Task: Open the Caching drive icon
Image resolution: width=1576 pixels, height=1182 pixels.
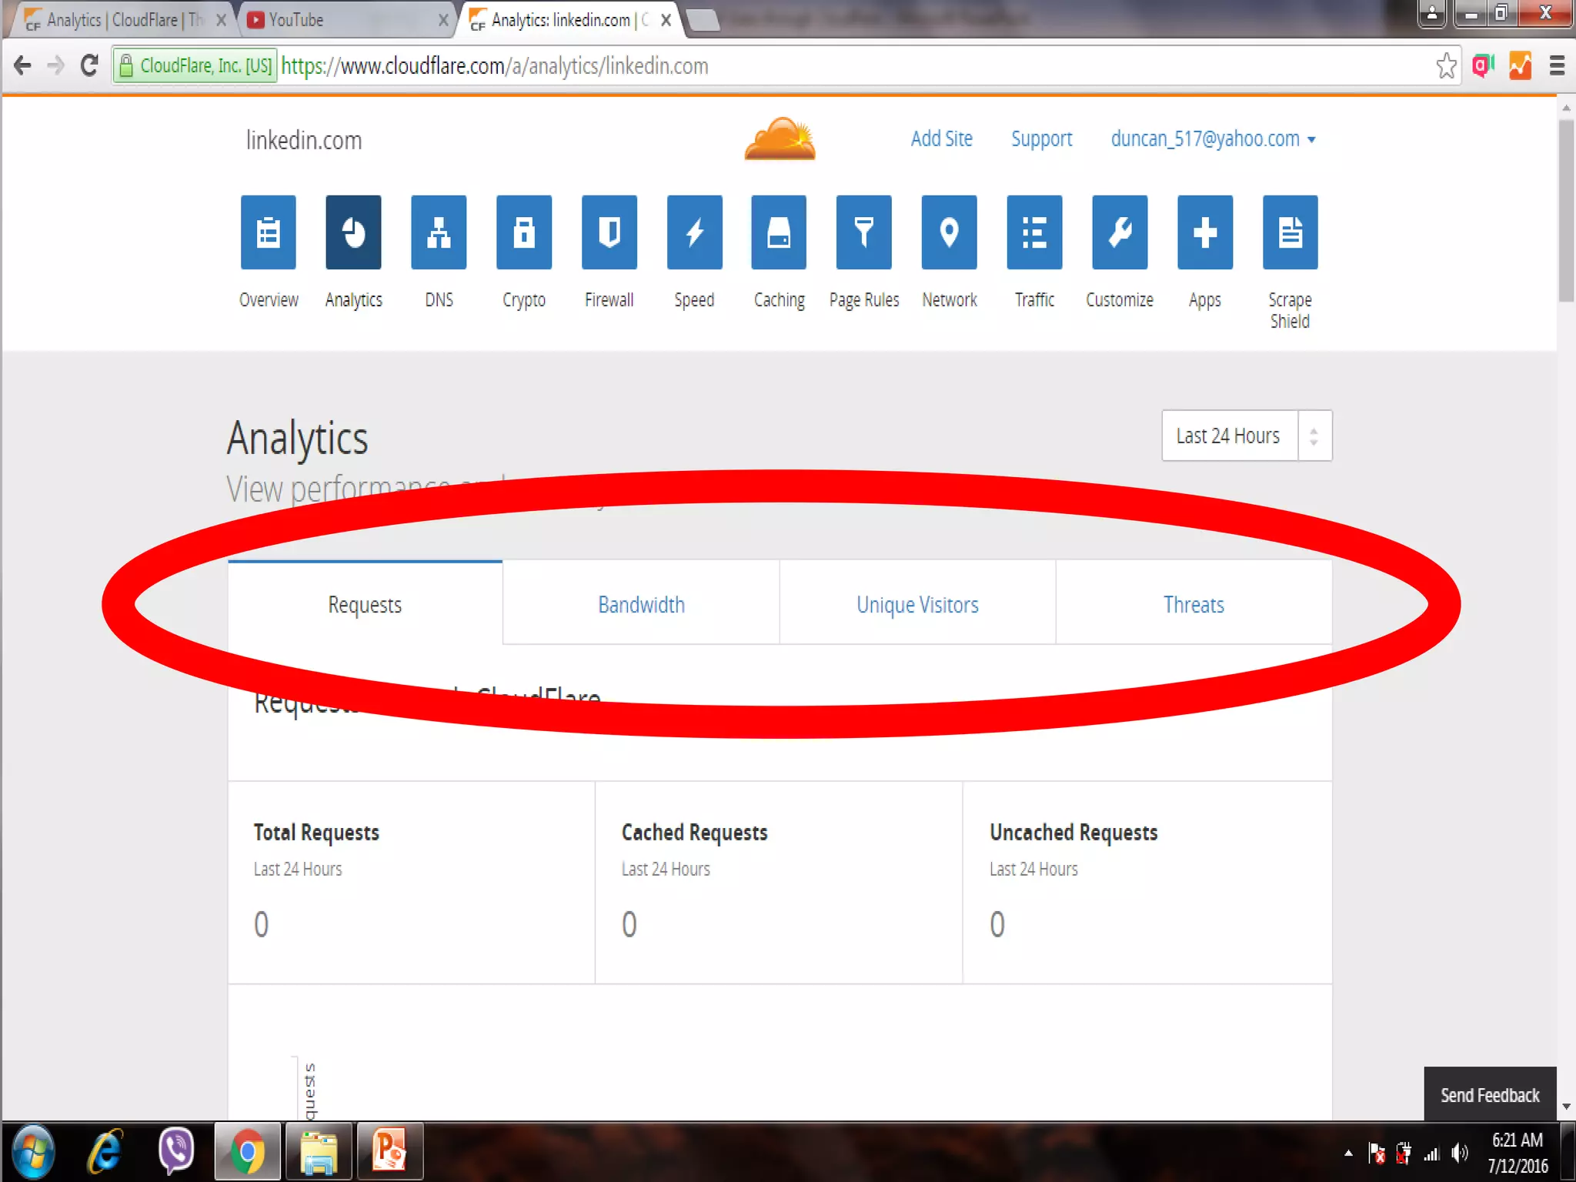Action: click(779, 232)
